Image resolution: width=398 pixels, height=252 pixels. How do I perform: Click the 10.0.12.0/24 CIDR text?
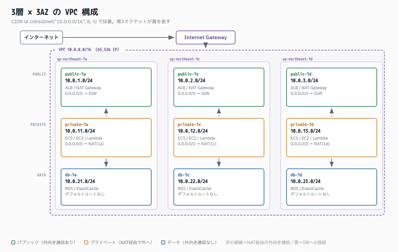coord(193,131)
